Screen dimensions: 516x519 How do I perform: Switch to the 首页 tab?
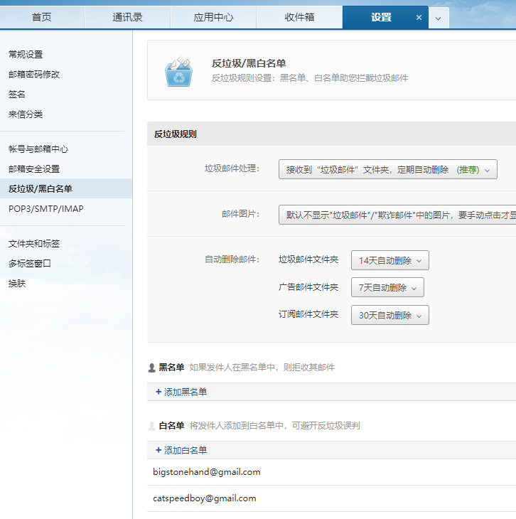[42, 17]
